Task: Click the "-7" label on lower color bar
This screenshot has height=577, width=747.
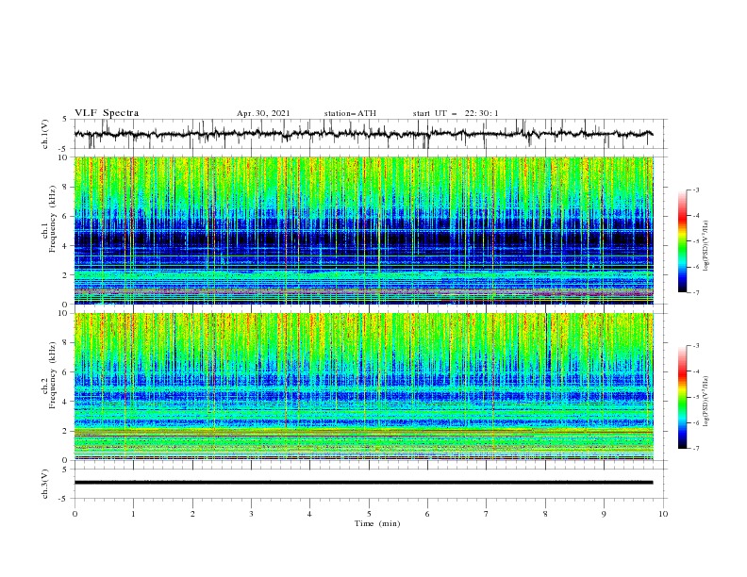Action: [x=695, y=448]
